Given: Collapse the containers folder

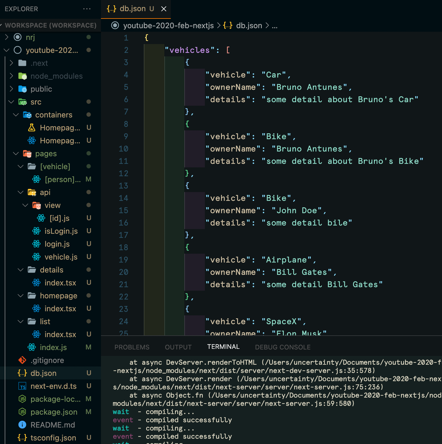Looking at the screenshot, I should [16, 115].
